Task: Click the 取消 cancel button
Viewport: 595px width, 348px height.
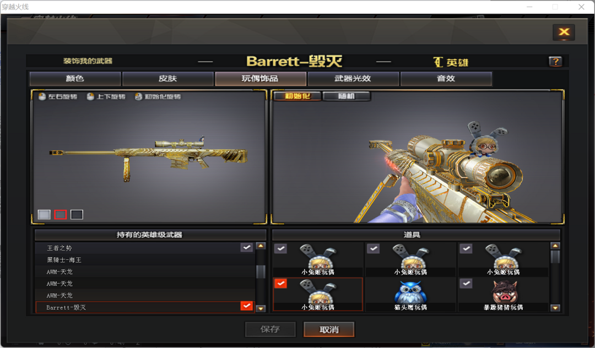Action: point(329,329)
